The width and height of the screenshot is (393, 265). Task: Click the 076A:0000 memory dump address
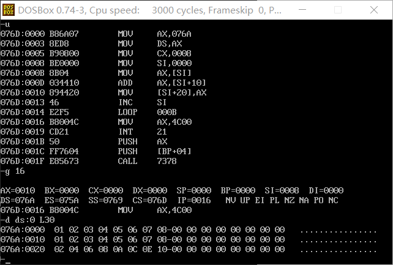[23, 230]
